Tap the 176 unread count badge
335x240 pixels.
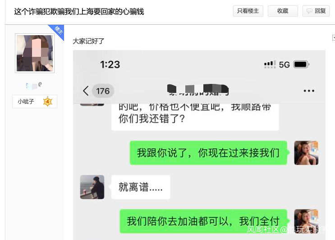[x=103, y=91]
